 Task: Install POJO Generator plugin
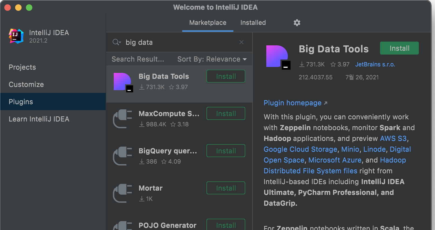pos(226,225)
